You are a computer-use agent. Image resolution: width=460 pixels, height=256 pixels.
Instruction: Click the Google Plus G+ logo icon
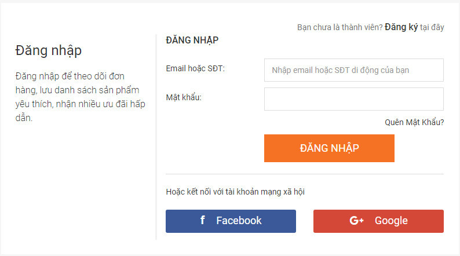(356, 221)
